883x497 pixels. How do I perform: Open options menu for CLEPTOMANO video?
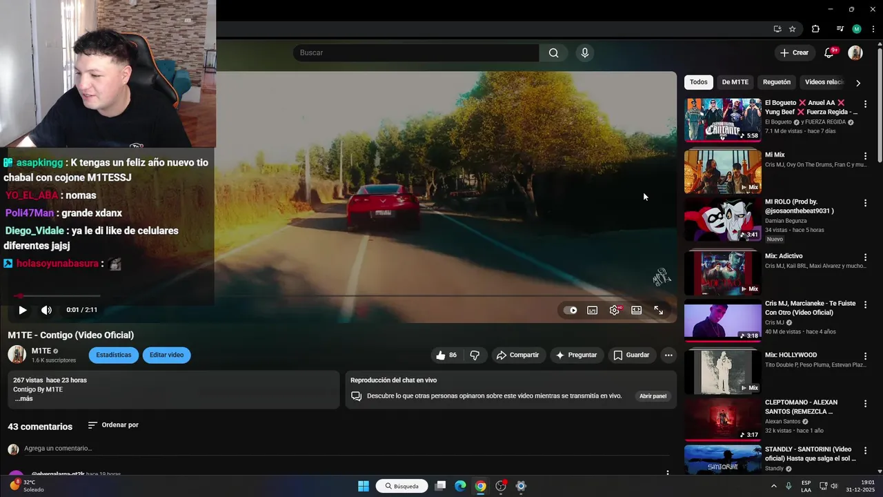pos(865,404)
